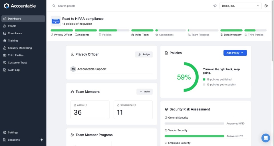Click the lightning bolt icon beside Locations
This screenshot has width=274, height=146.
coord(42,140)
